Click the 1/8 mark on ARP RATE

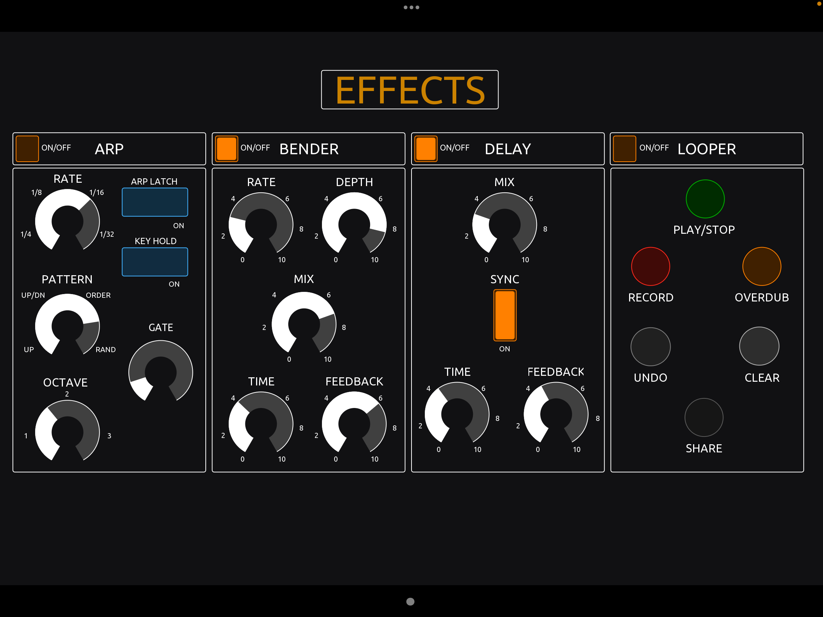(x=37, y=192)
